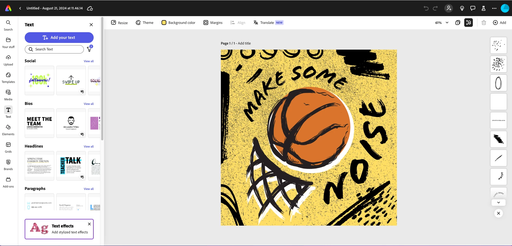Viewport: 512px width, 246px height.
Task: Select the 100k followers text template
Action: coord(39,80)
